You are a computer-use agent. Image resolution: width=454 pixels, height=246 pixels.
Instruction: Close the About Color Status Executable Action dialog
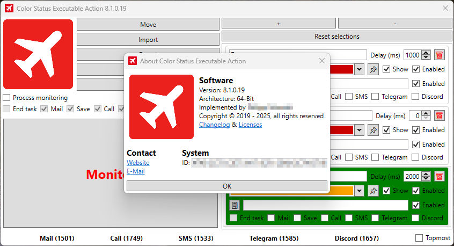tap(321, 61)
